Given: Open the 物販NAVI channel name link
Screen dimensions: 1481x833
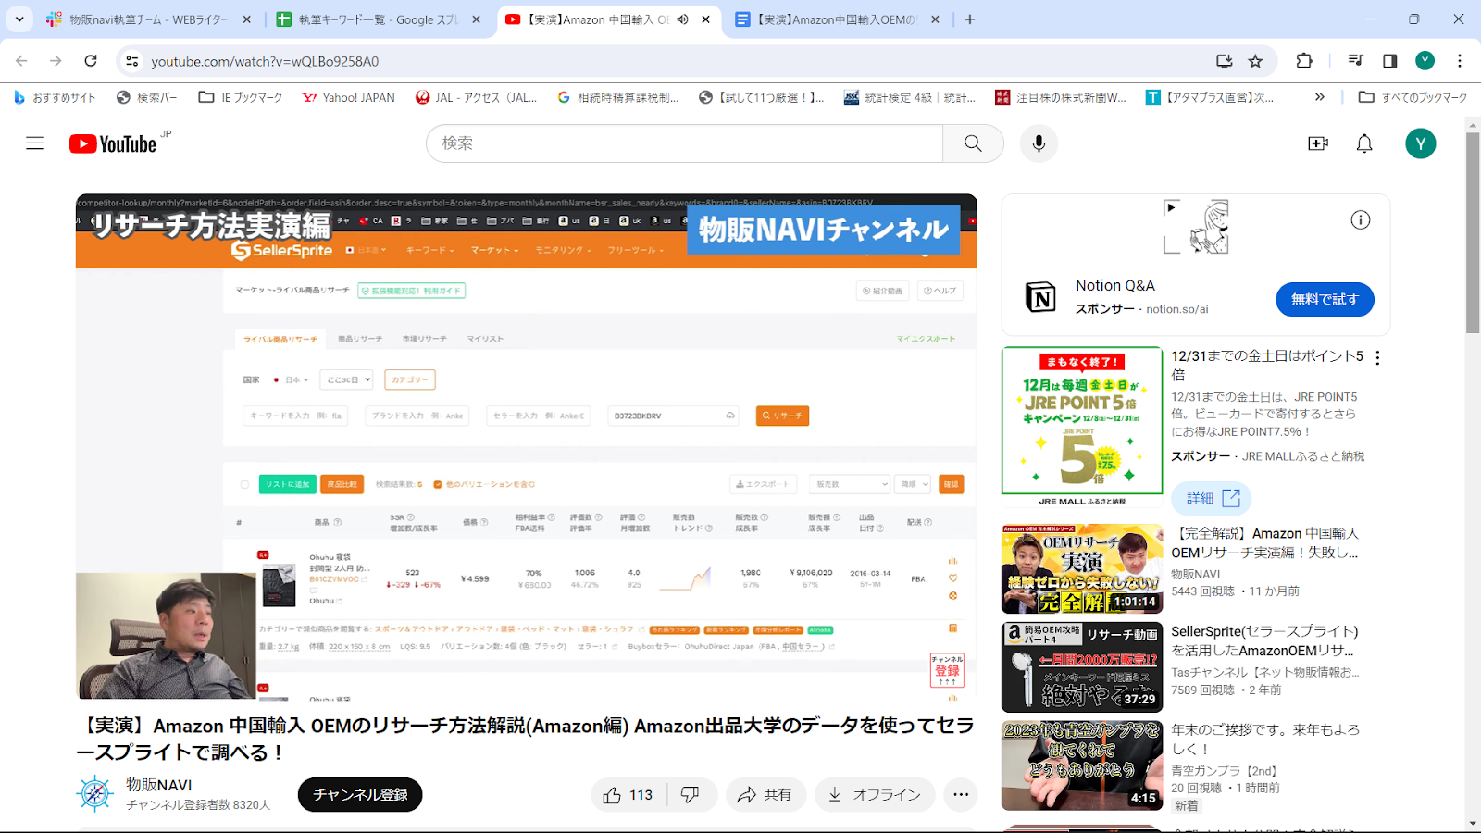Looking at the screenshot, I should click(159, 785).
